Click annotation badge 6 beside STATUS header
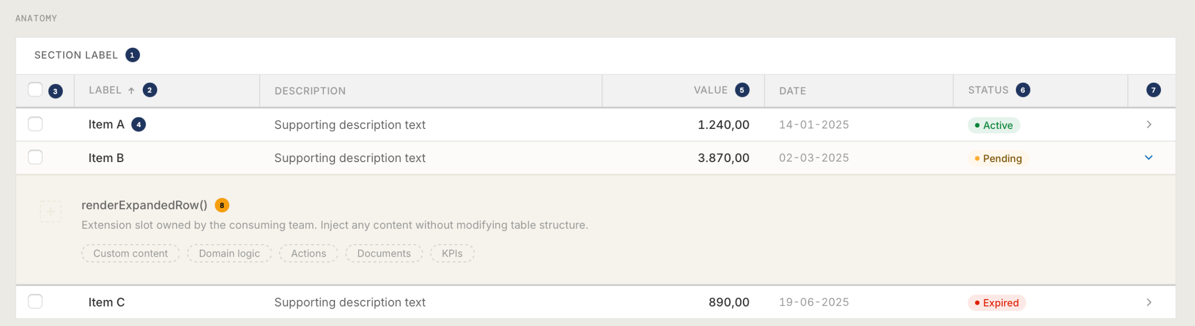1195x326 pixels. click(x=1023, y=90)
